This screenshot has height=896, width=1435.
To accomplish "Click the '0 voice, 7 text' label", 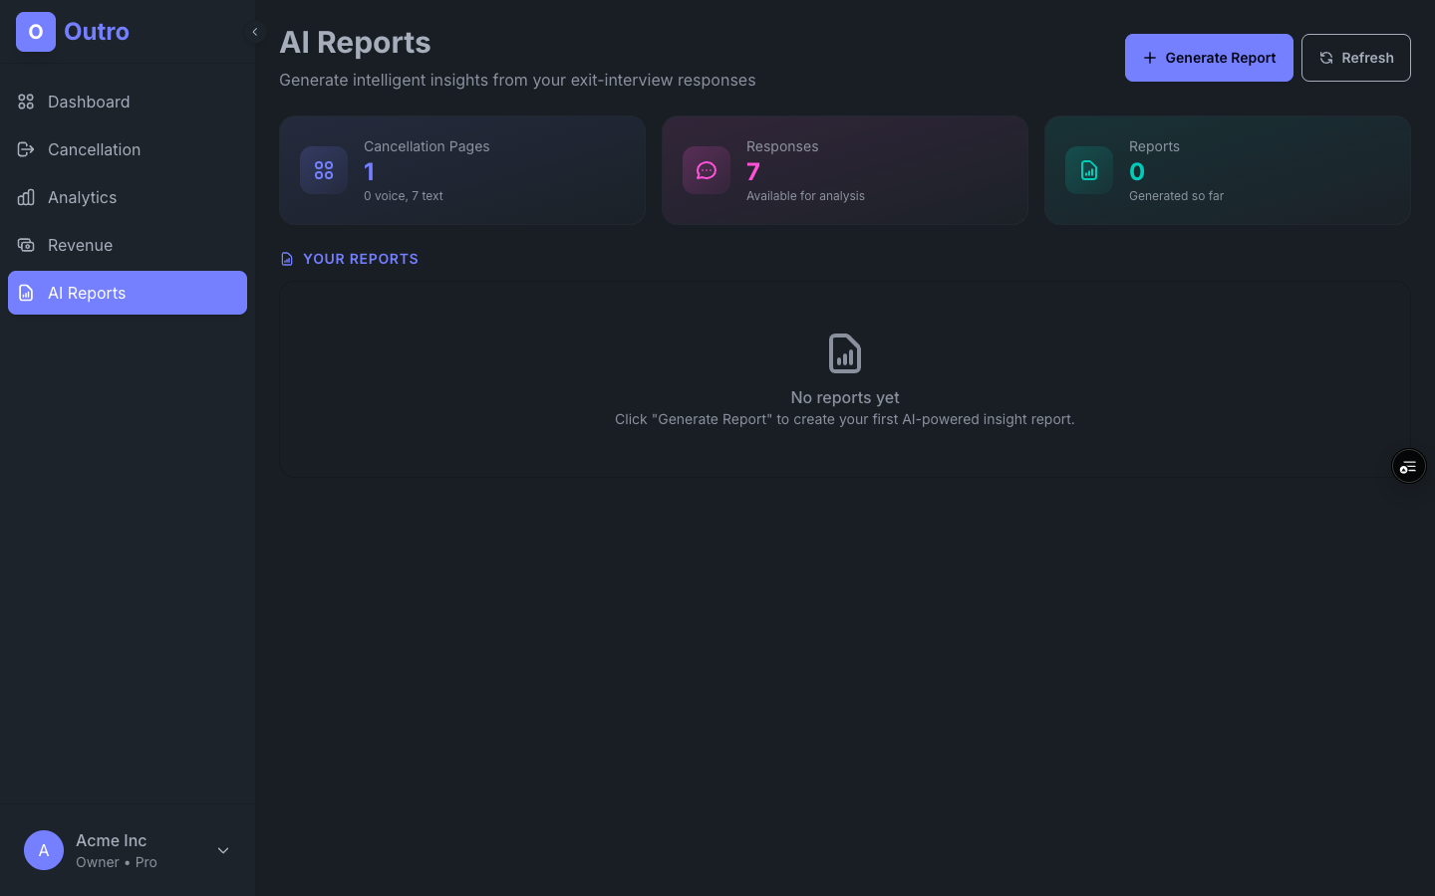I will pos(404,196).
